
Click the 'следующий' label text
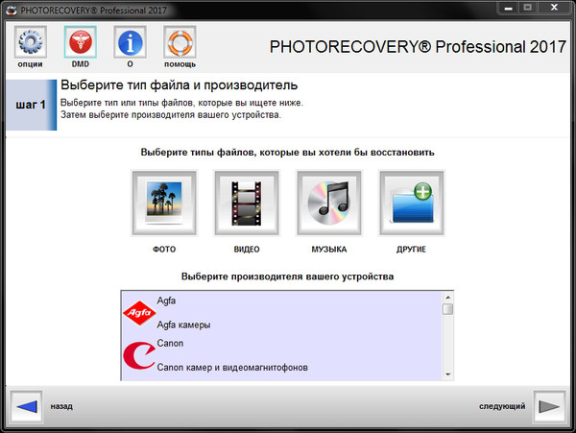[502, 406]
